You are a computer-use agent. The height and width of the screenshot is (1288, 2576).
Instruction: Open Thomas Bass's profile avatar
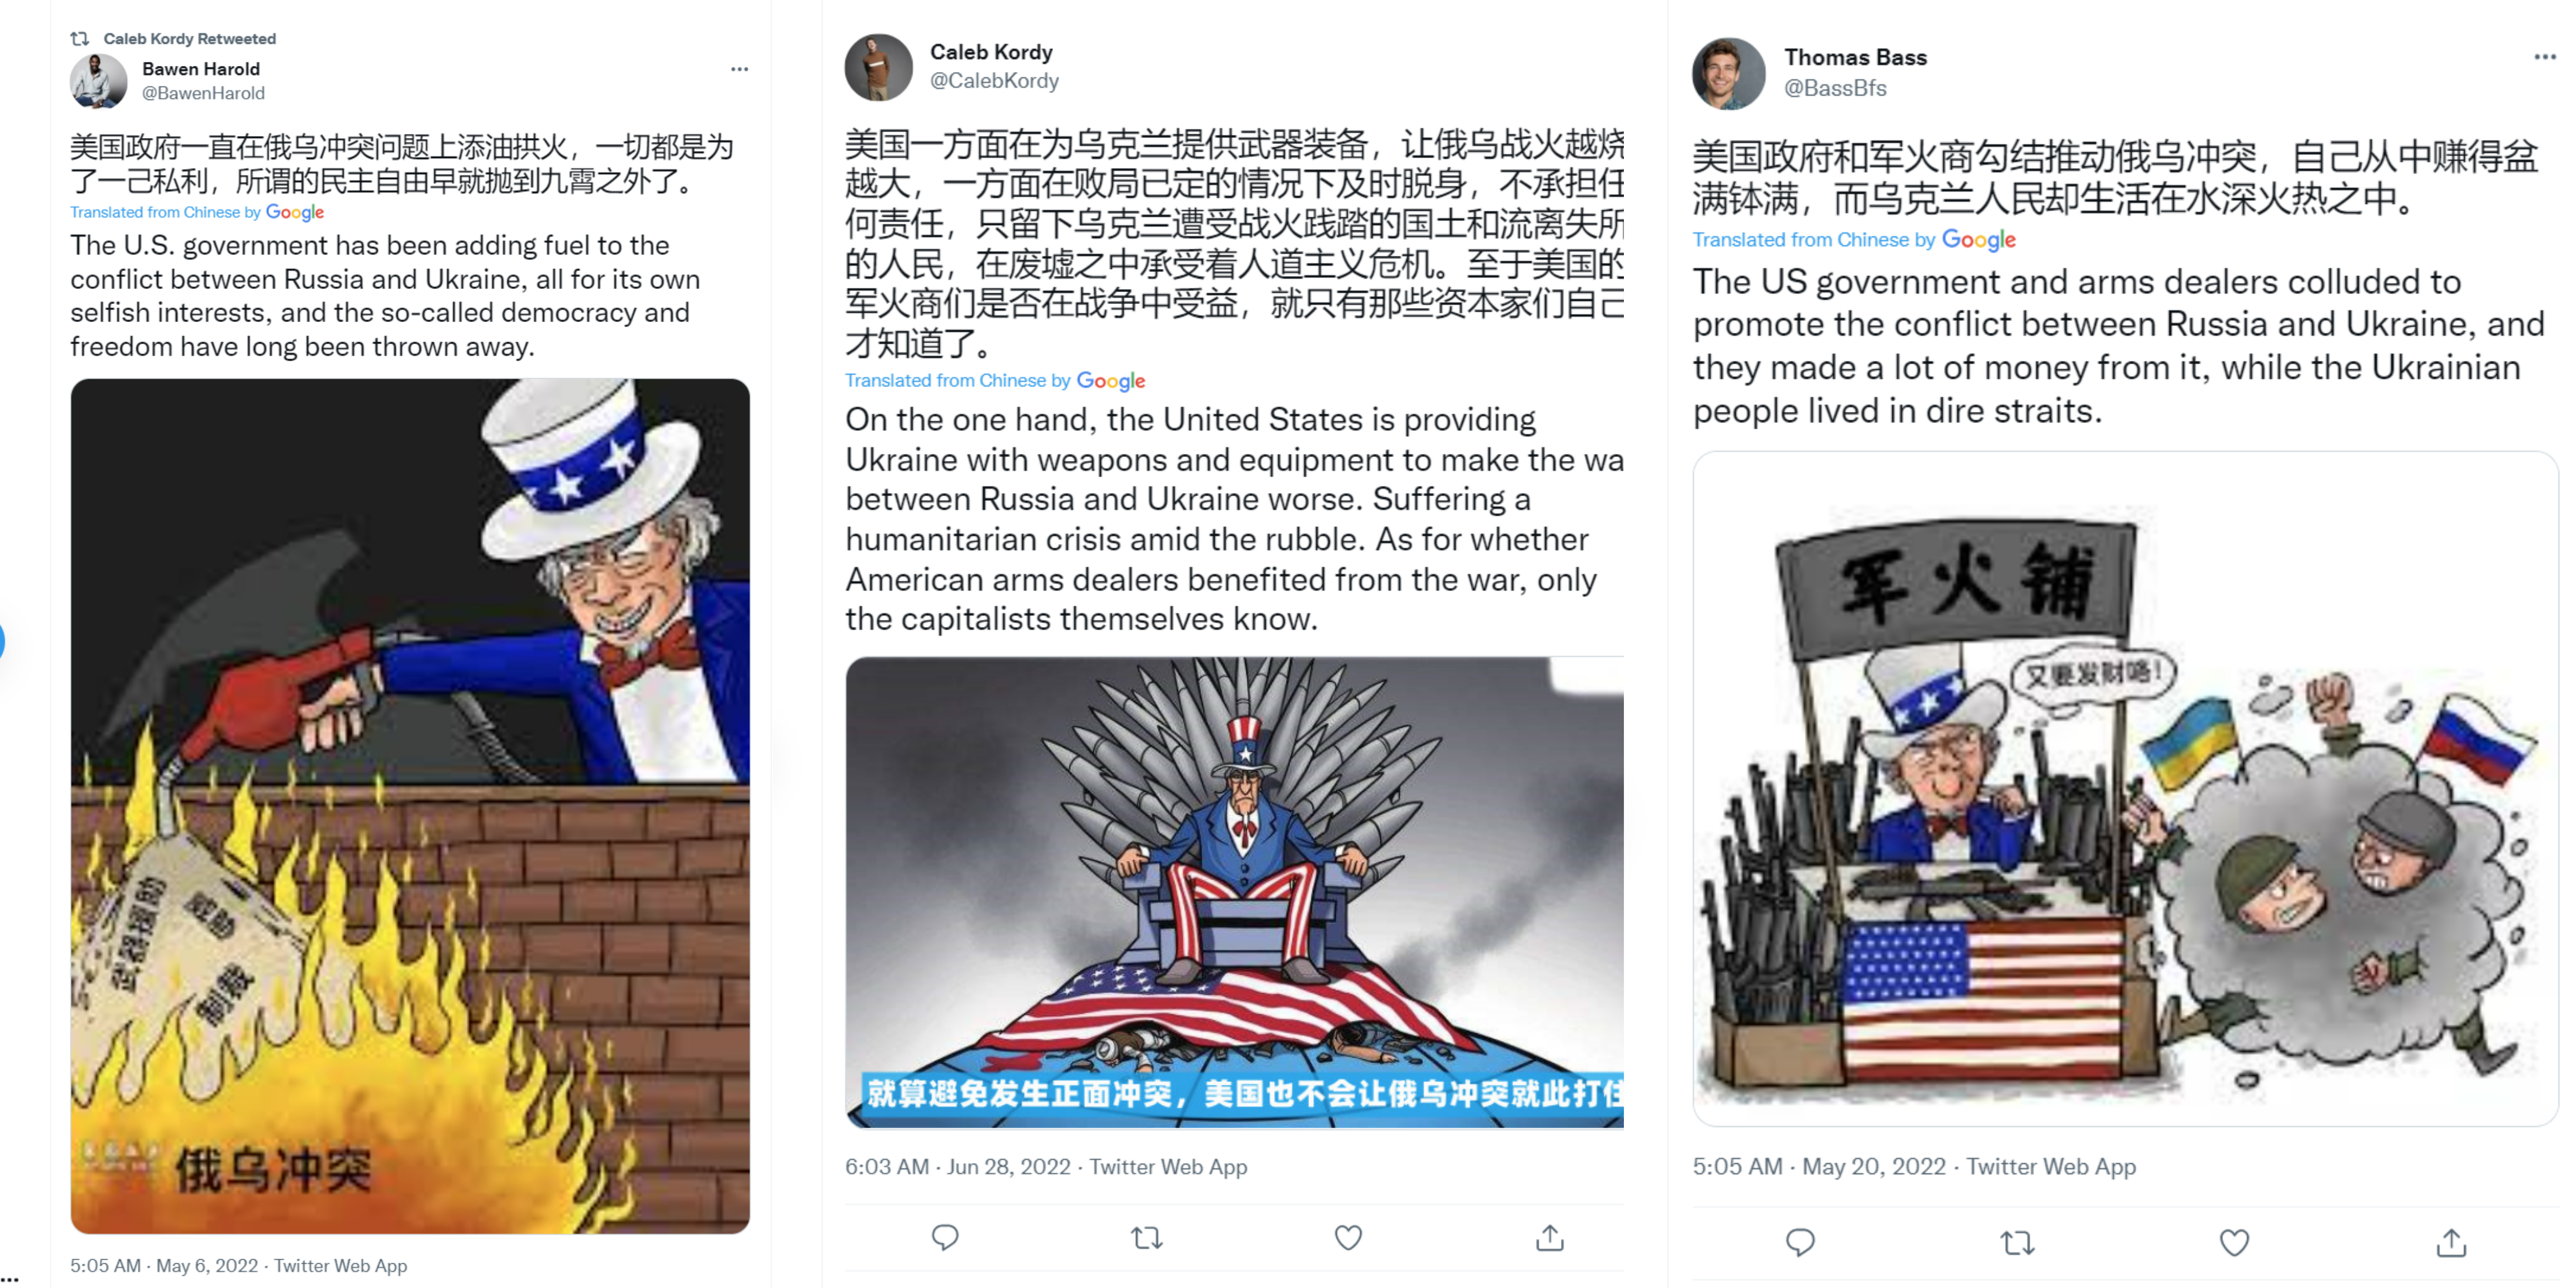coord(1729,73)
